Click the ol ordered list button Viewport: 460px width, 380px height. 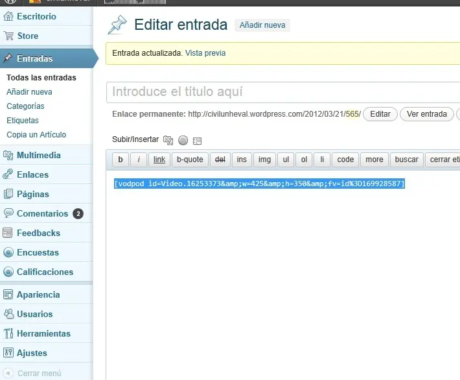click(304, 160)
